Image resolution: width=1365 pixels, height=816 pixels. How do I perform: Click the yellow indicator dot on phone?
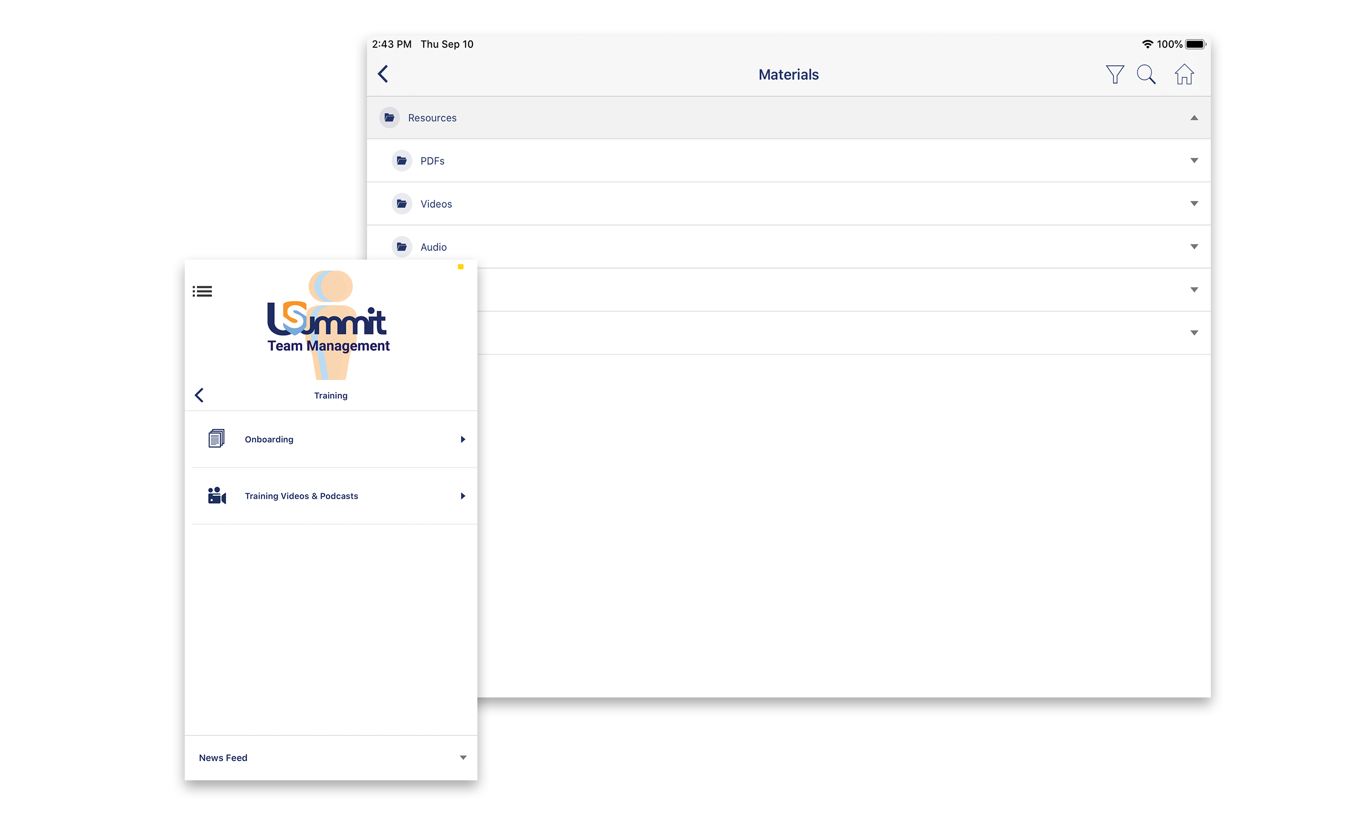(461, 267)
